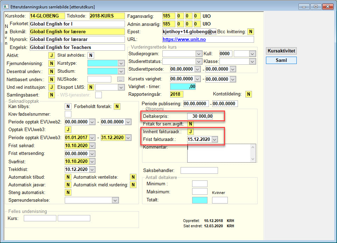The width and height of the screenshot is (337, 243).
Task: Expand the Klasse dropdown
Action: [x=252, y=62]
